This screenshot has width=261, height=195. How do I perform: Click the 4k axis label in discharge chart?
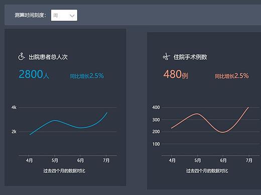click(x=14, y=107)
